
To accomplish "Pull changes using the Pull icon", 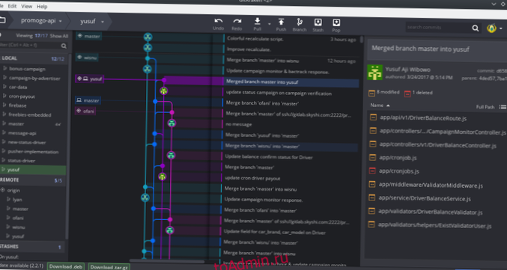I will pos(258,22).
